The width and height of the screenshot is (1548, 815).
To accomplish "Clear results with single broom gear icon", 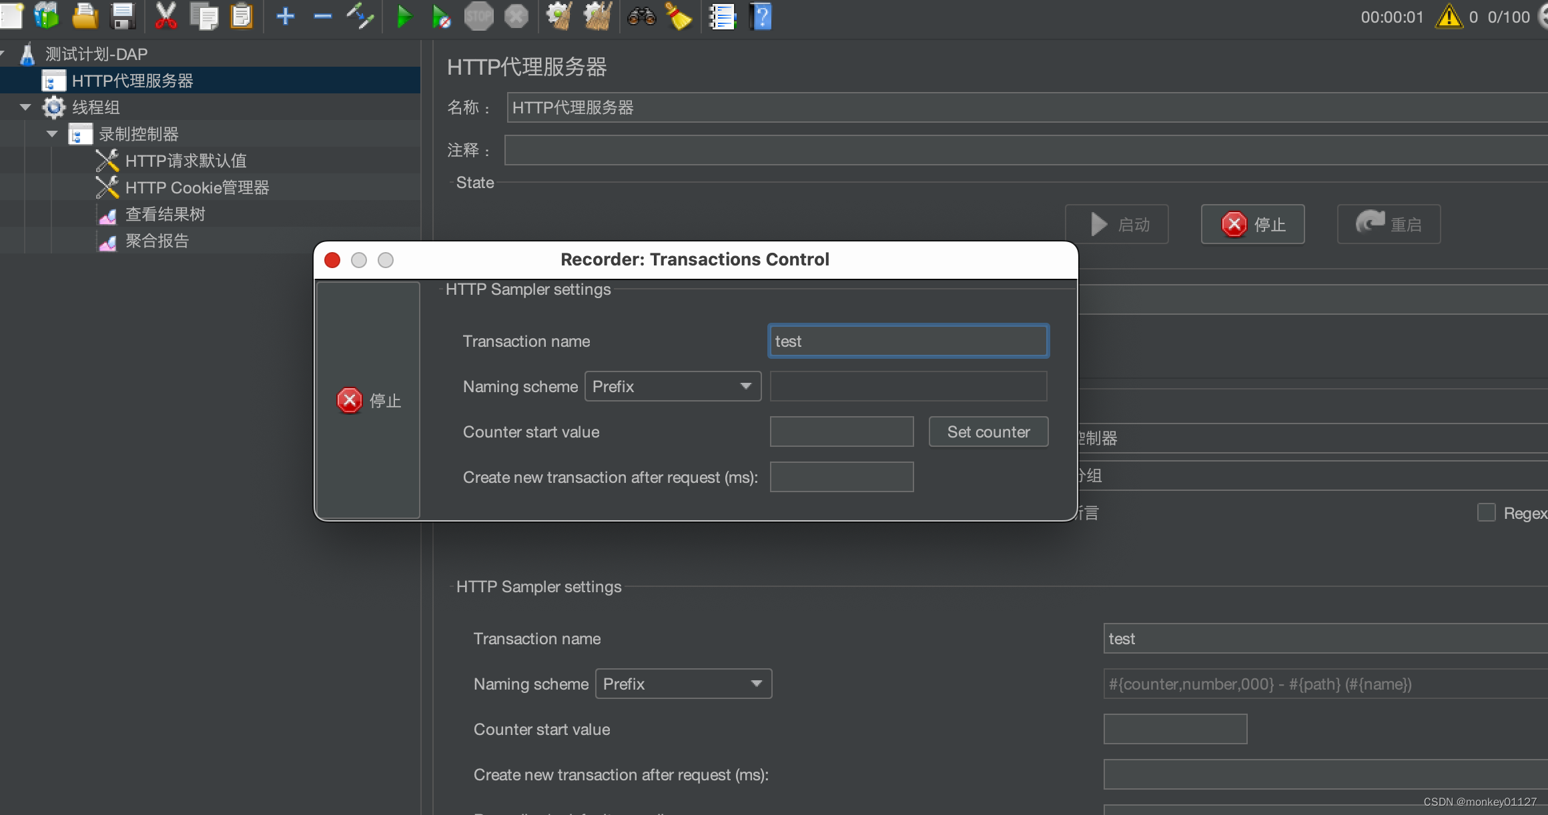I will (x=559, y=16).
